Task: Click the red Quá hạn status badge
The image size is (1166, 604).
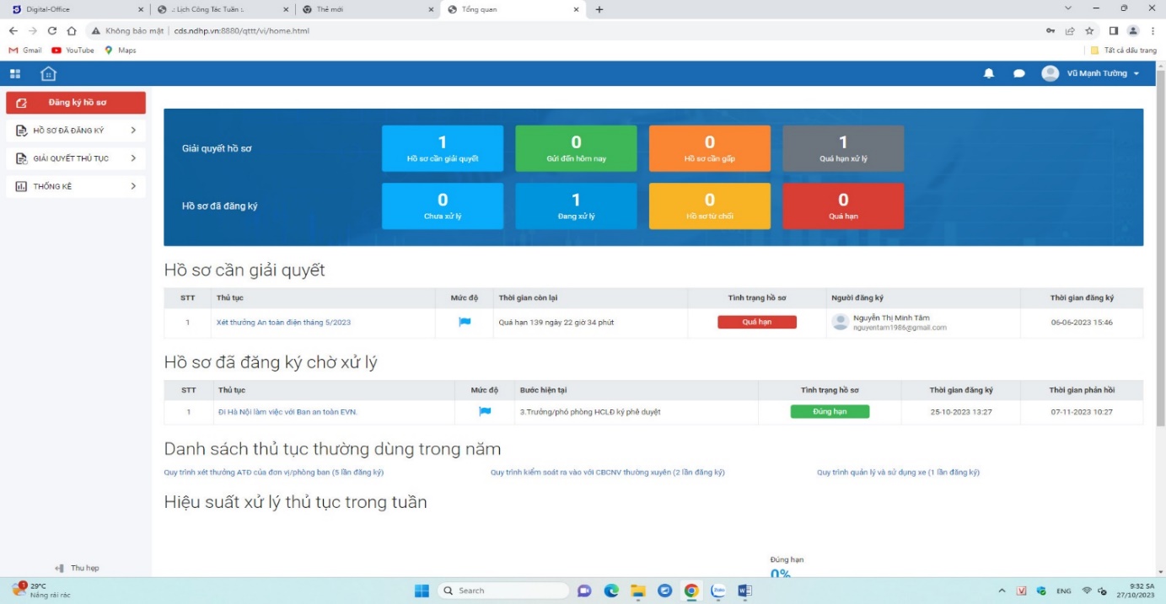Action: point(757,322)
